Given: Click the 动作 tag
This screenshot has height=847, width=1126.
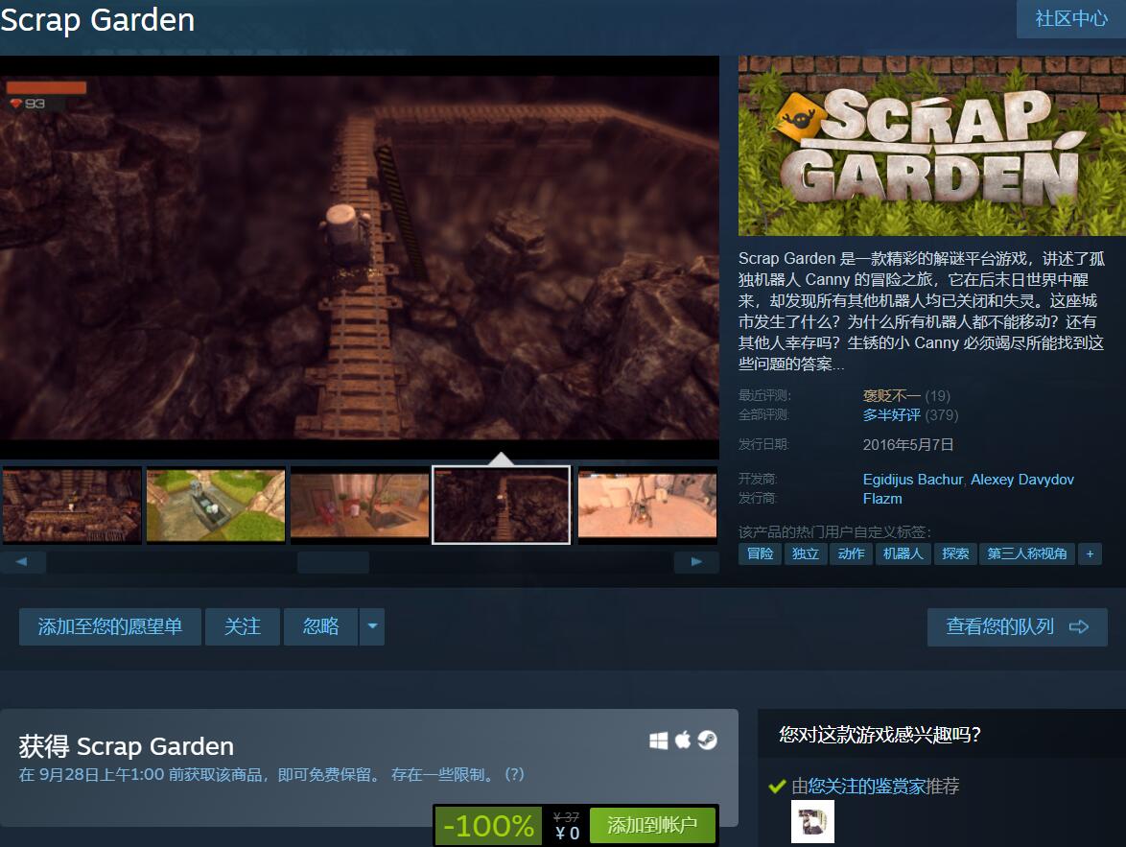Looking at the screenshot, I should tap(851, 553).
